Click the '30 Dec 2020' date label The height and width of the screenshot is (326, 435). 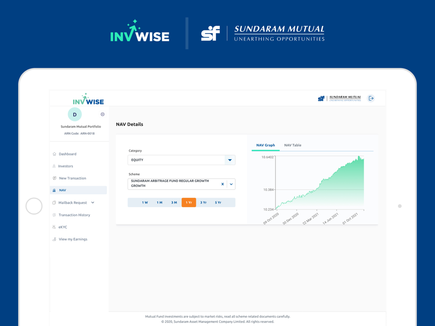291,219
